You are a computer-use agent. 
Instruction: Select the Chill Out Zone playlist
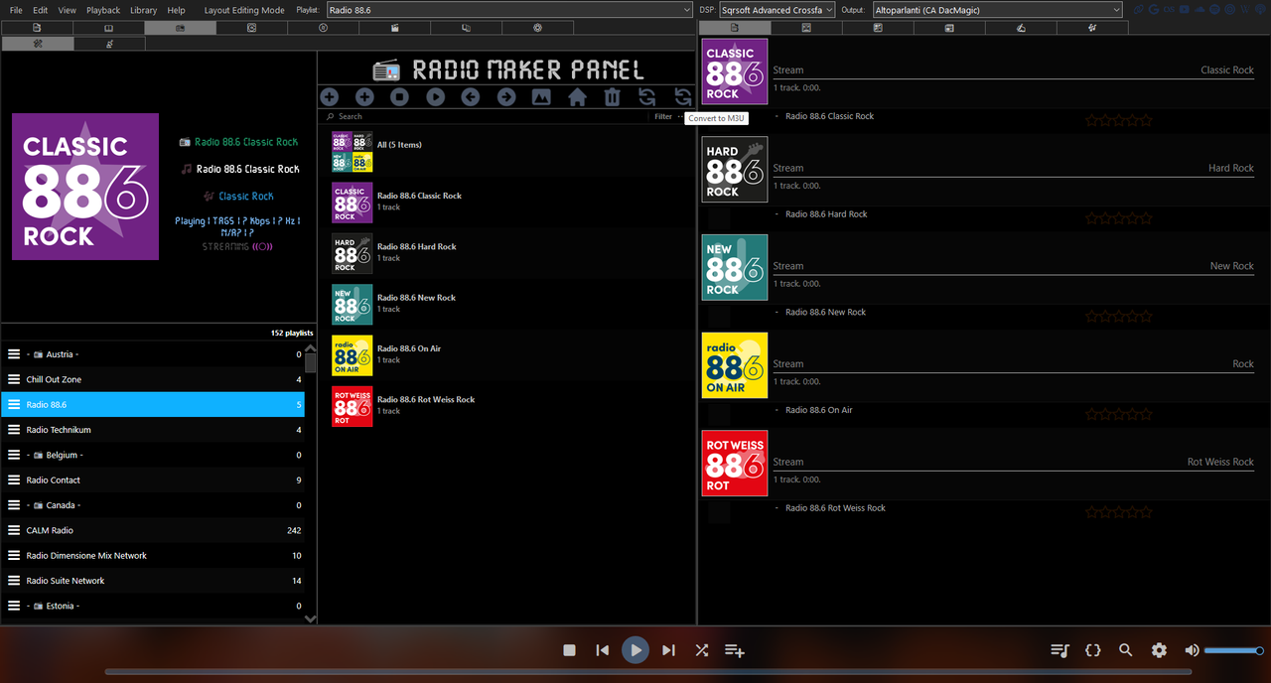click(153, 379)
